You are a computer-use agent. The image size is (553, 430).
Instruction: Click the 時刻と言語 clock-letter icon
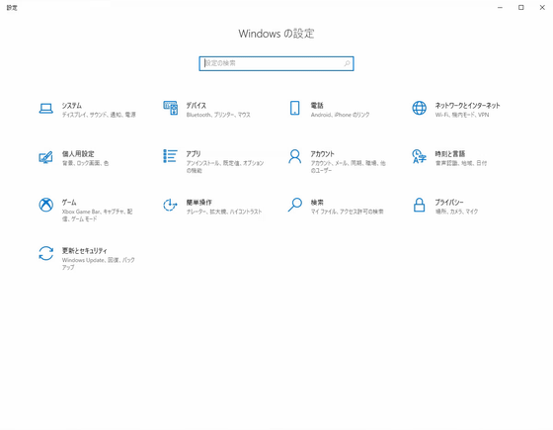click(420, 156)
